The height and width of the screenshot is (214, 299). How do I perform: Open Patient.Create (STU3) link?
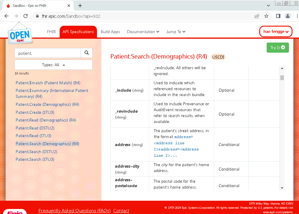(35, 113)
